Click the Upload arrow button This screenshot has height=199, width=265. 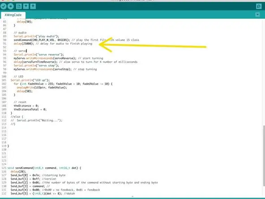pyautogui.click(x=10, y=6)
